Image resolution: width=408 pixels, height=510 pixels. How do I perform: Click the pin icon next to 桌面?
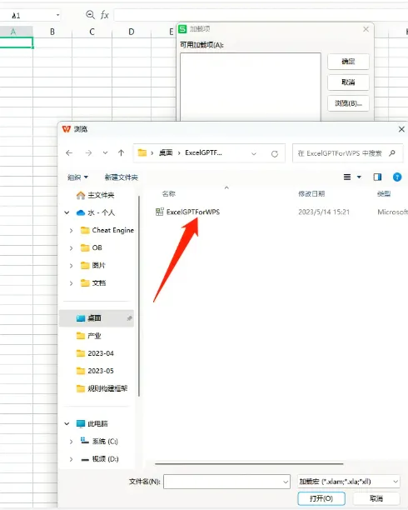129,318
